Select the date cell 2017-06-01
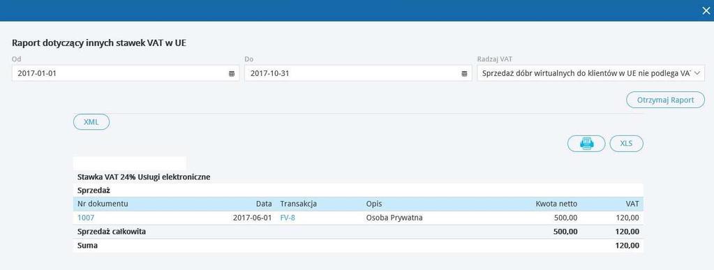The image size is (714, 270). pyautogui.click(x=252, y=218)
